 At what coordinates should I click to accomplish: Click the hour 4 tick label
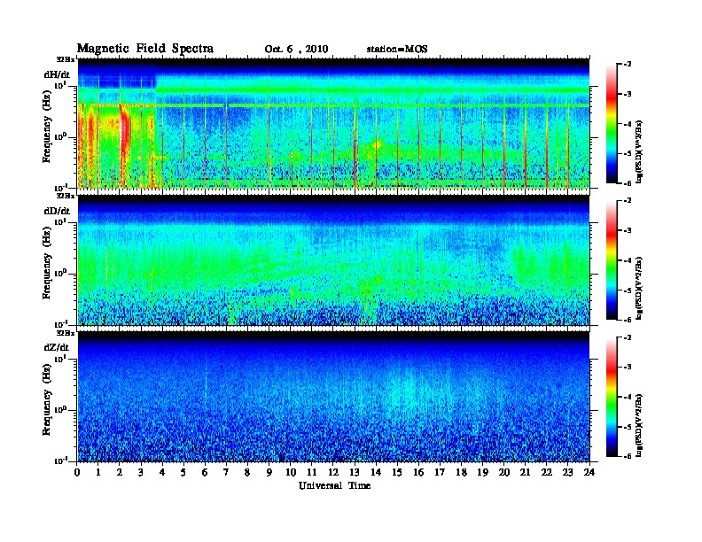(x=162, y=472)
